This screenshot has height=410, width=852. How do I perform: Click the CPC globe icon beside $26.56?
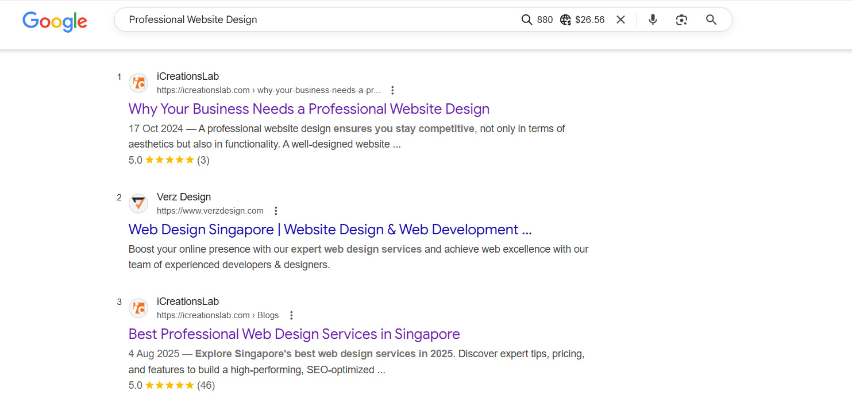[x=565, y=20]
